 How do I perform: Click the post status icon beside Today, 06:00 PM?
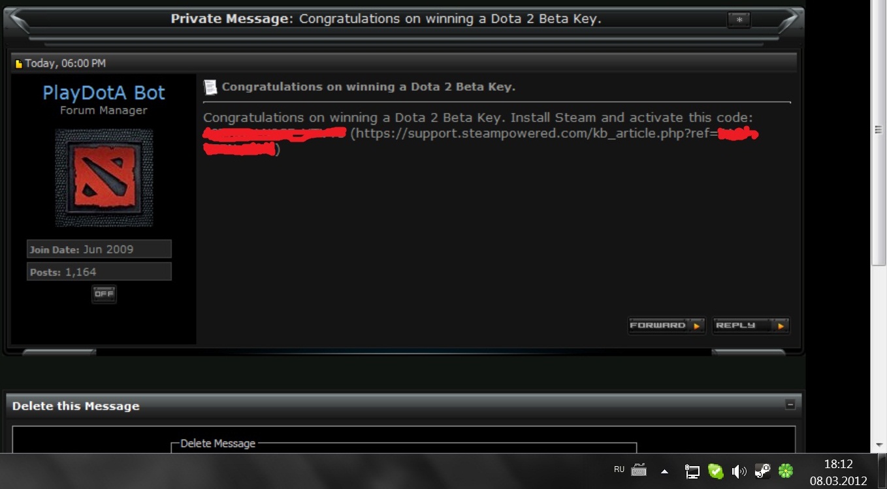coord(19,64)
